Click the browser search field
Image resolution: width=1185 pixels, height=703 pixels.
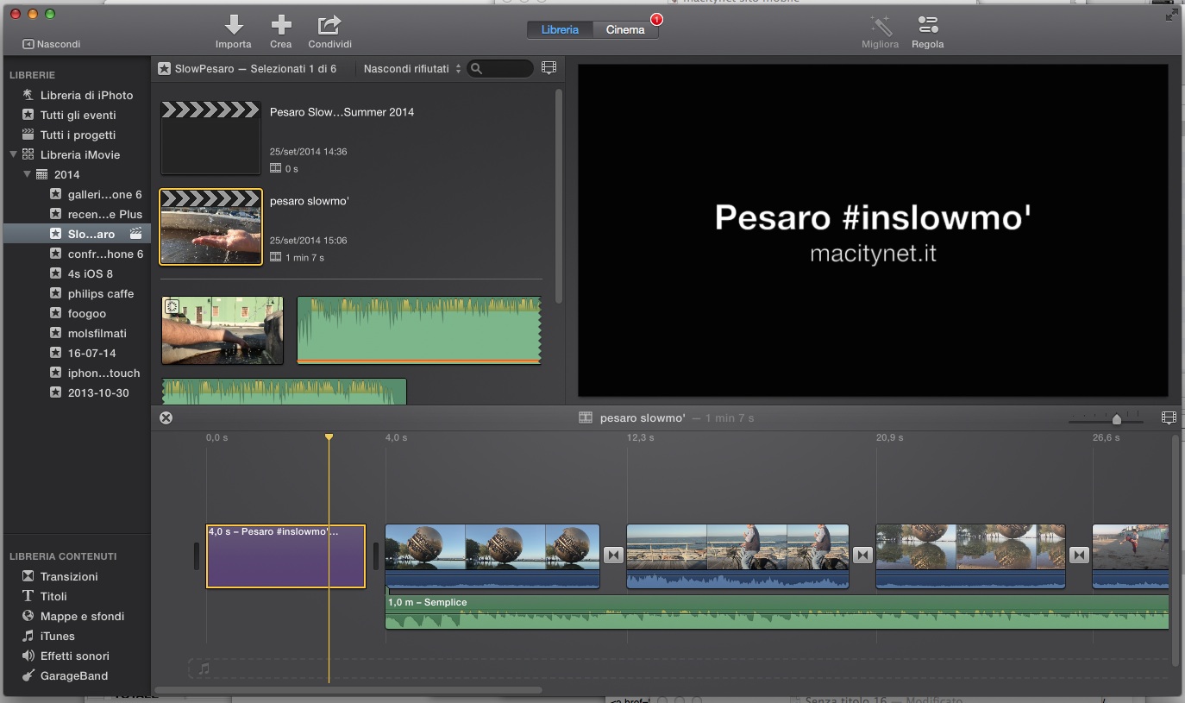click(505, 68)
